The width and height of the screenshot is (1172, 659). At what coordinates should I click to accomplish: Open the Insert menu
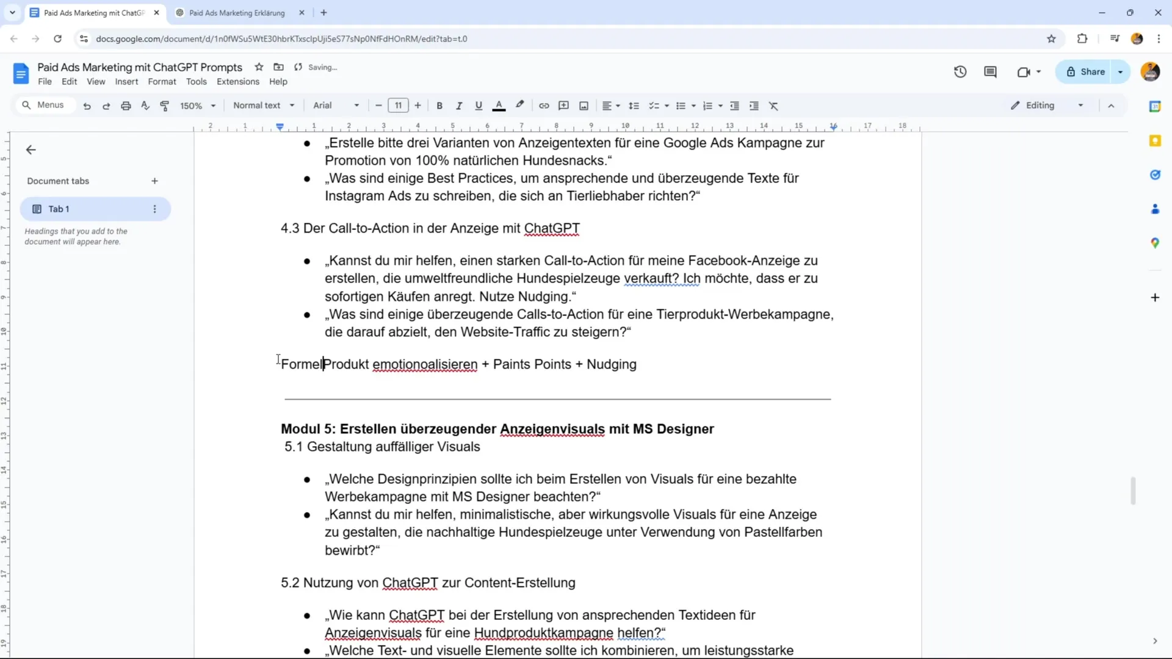(126, 82)
